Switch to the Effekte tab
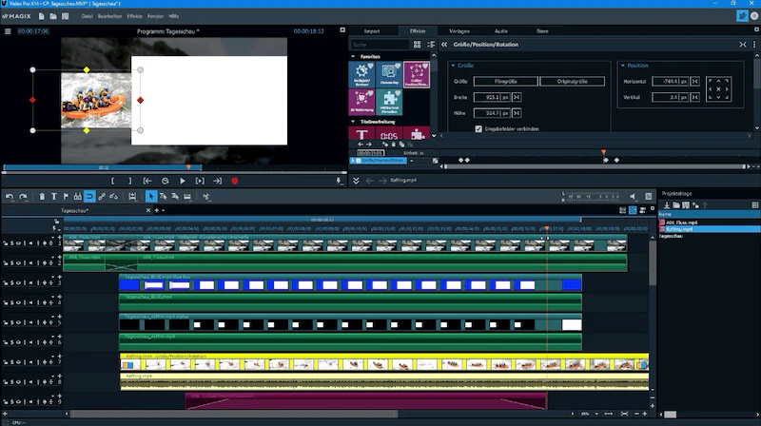The height and width of the screenshot is (426, 761). click(x=418, y=31)
